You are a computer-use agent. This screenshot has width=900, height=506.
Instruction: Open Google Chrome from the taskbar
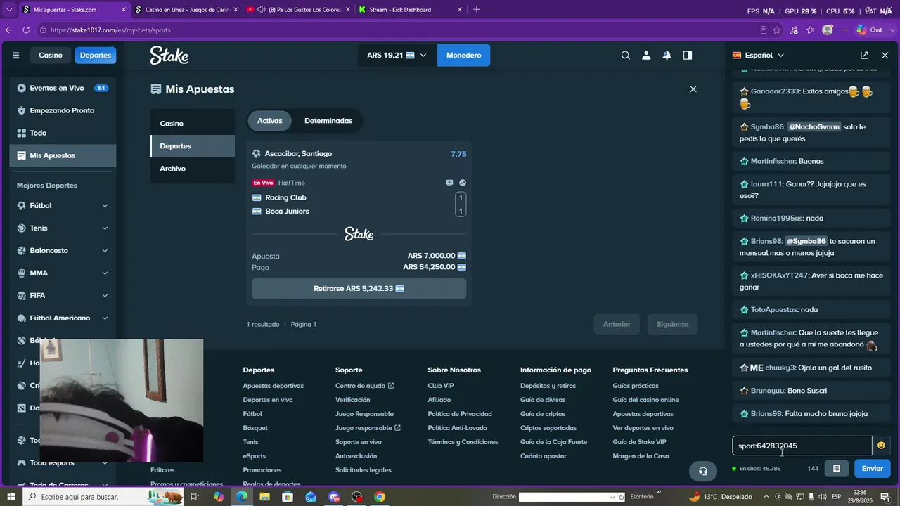[380, 497]
